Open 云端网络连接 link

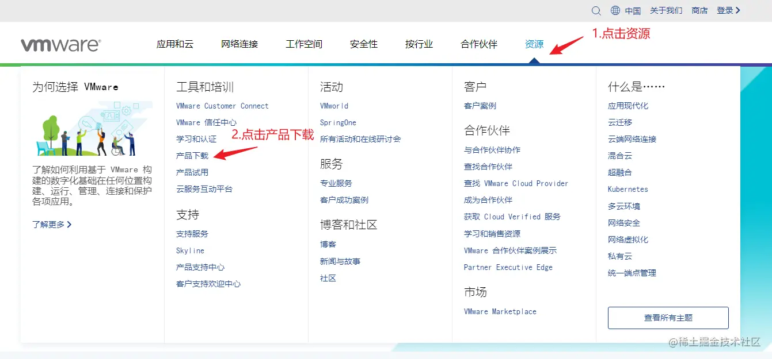(x=632, y=139)
